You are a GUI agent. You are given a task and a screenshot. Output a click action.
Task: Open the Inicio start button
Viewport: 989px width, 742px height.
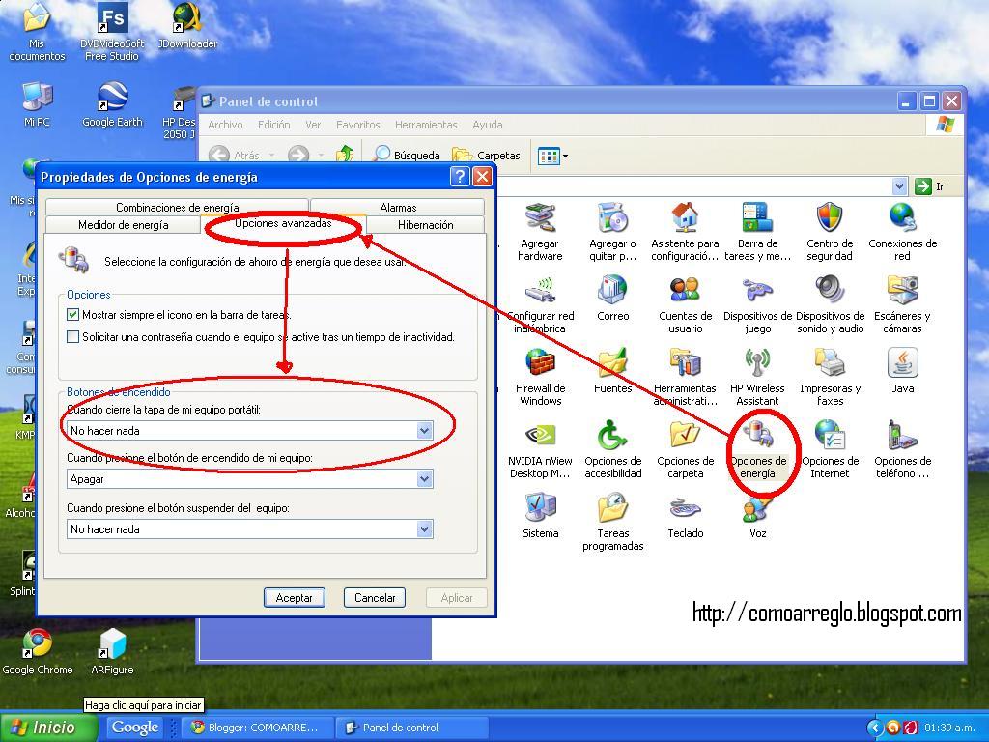point(48,727)
